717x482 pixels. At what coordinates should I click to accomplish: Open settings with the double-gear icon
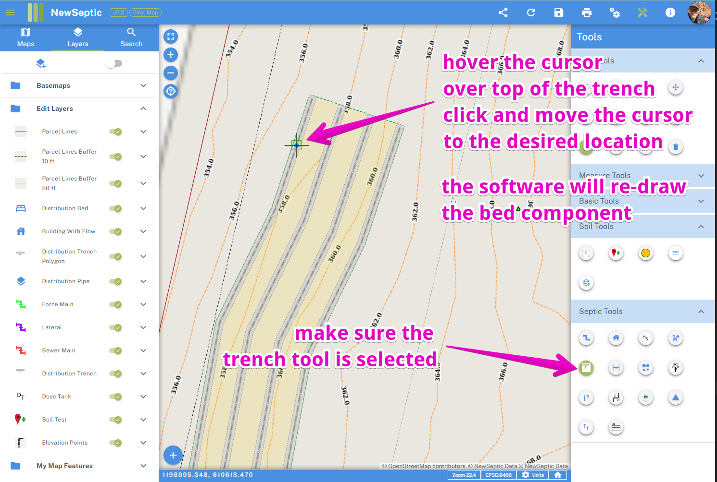pos(615,12)
